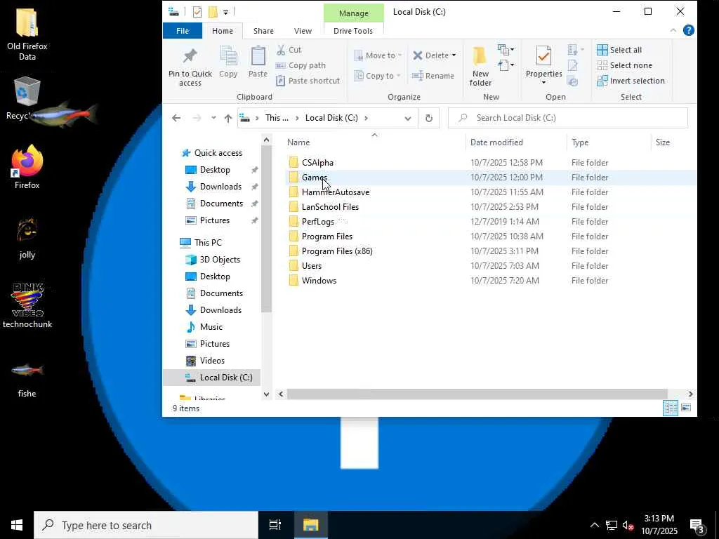719x539 pixels.
Task: Click Invert selection in ribbon
Action: (x=631, y=81)
